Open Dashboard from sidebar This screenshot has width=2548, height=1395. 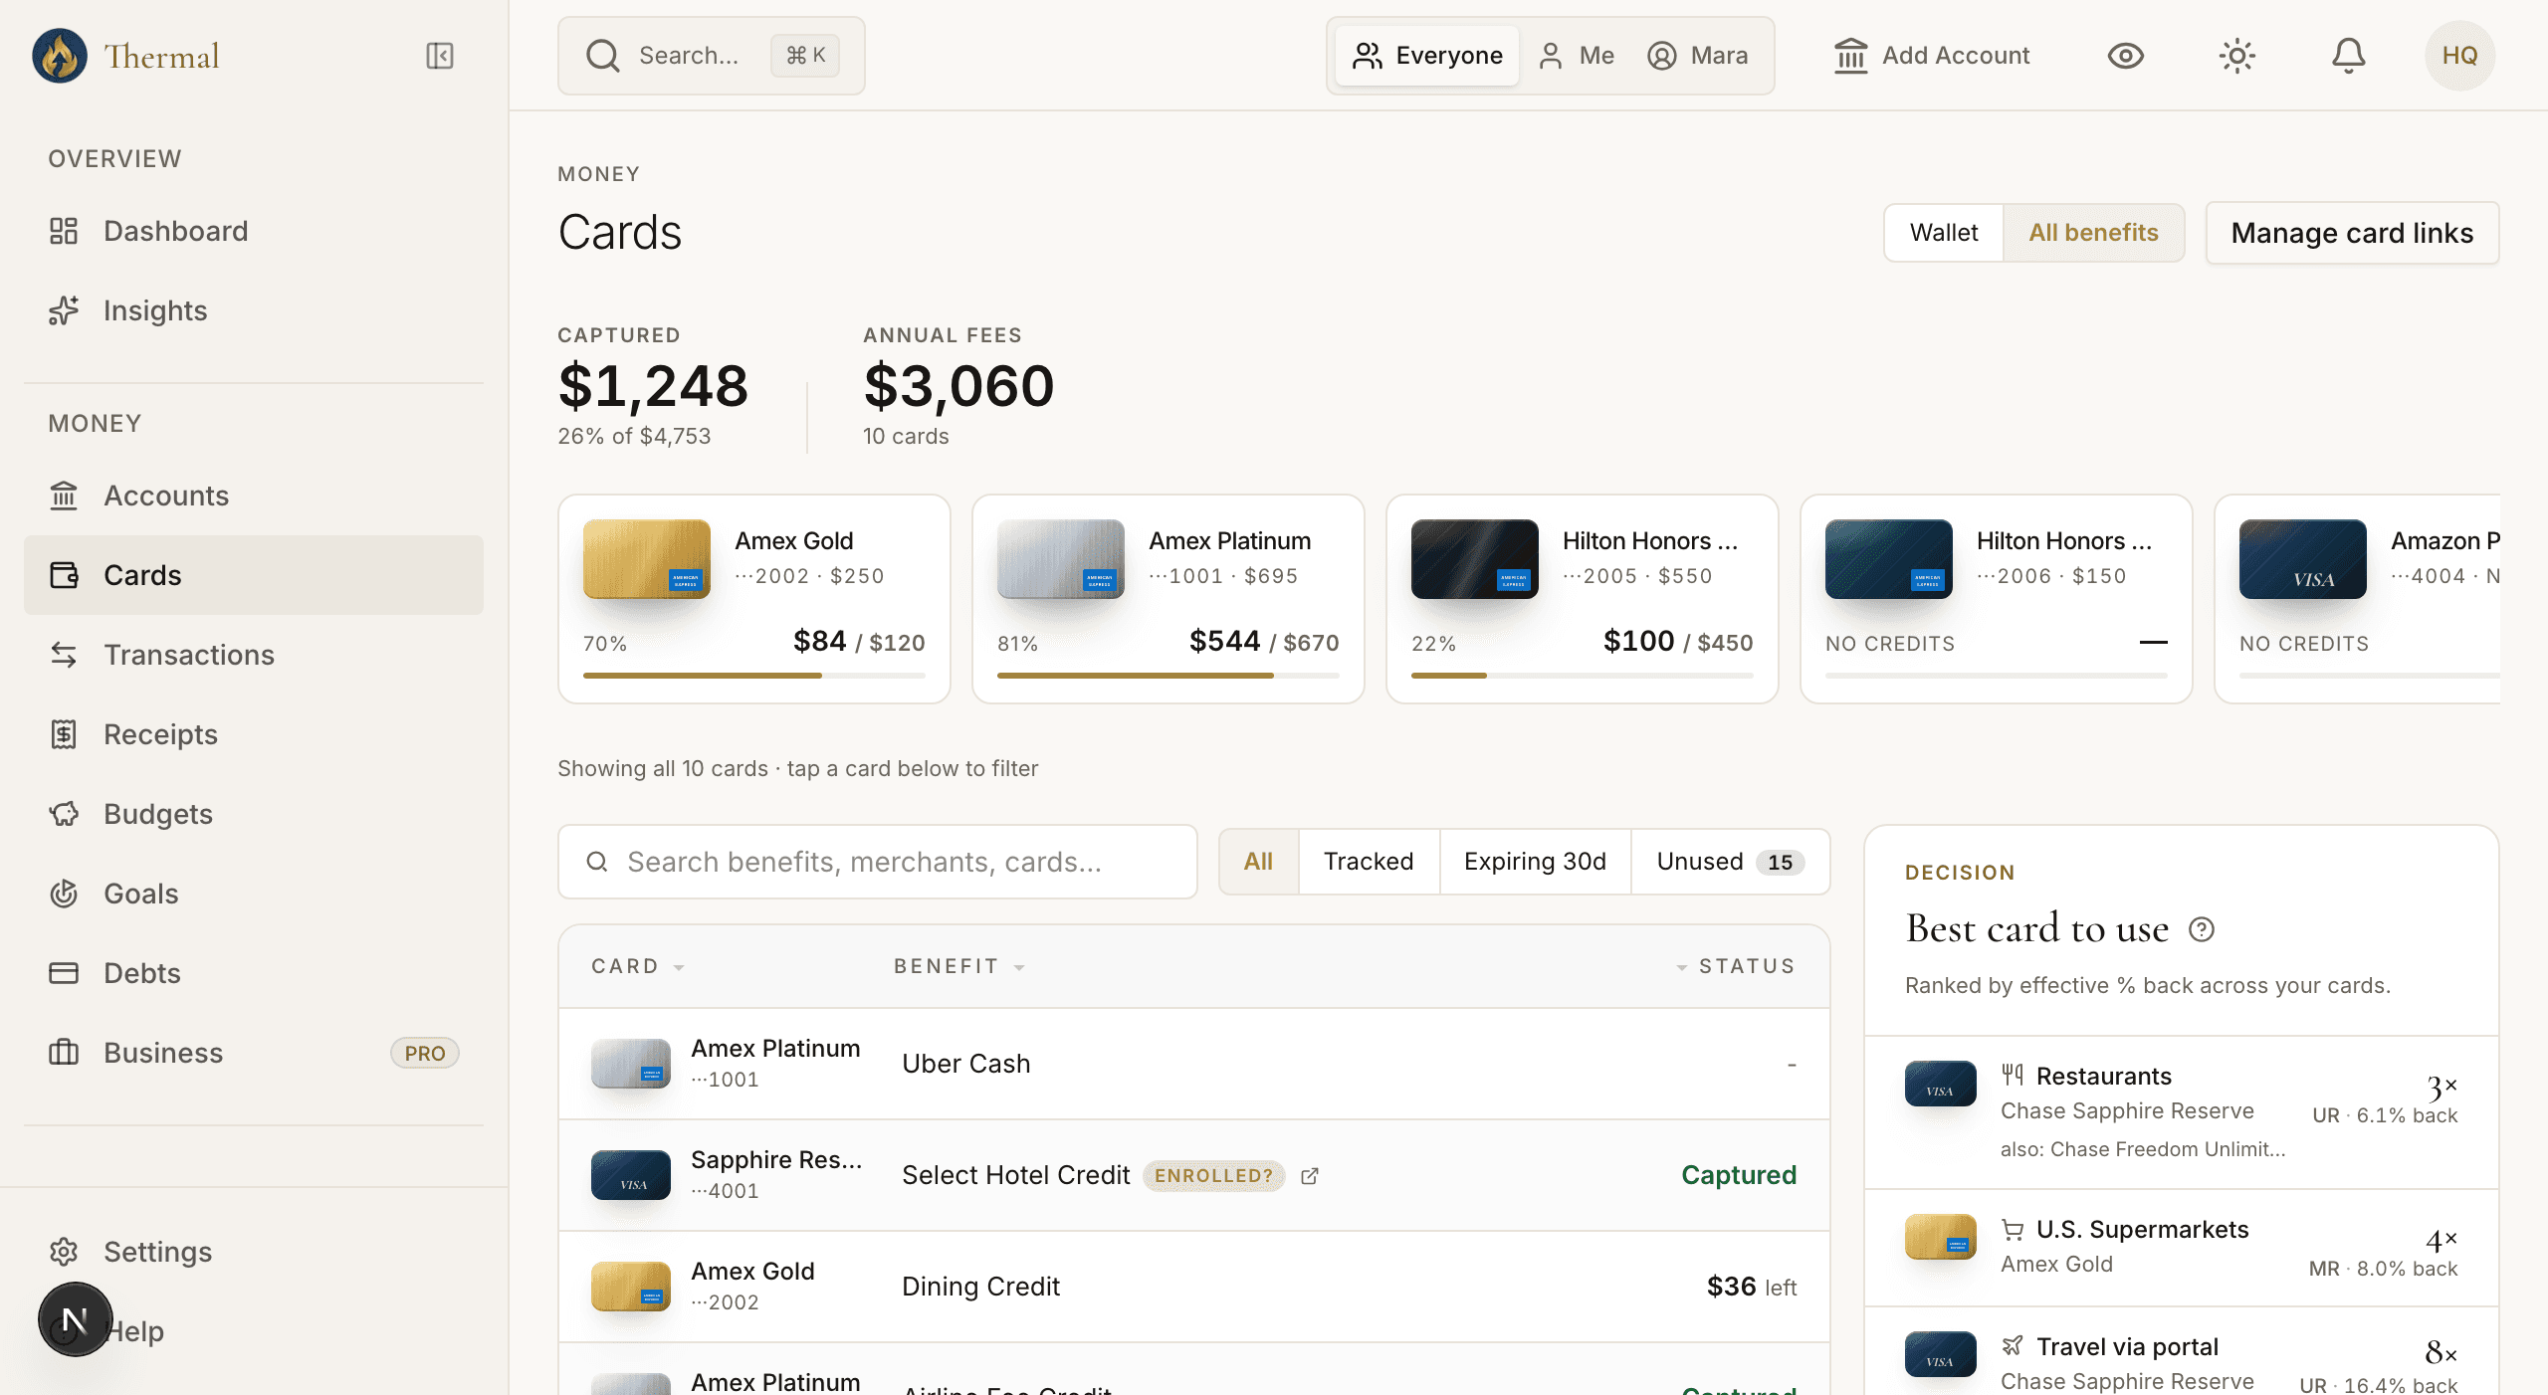pos(254,231)
